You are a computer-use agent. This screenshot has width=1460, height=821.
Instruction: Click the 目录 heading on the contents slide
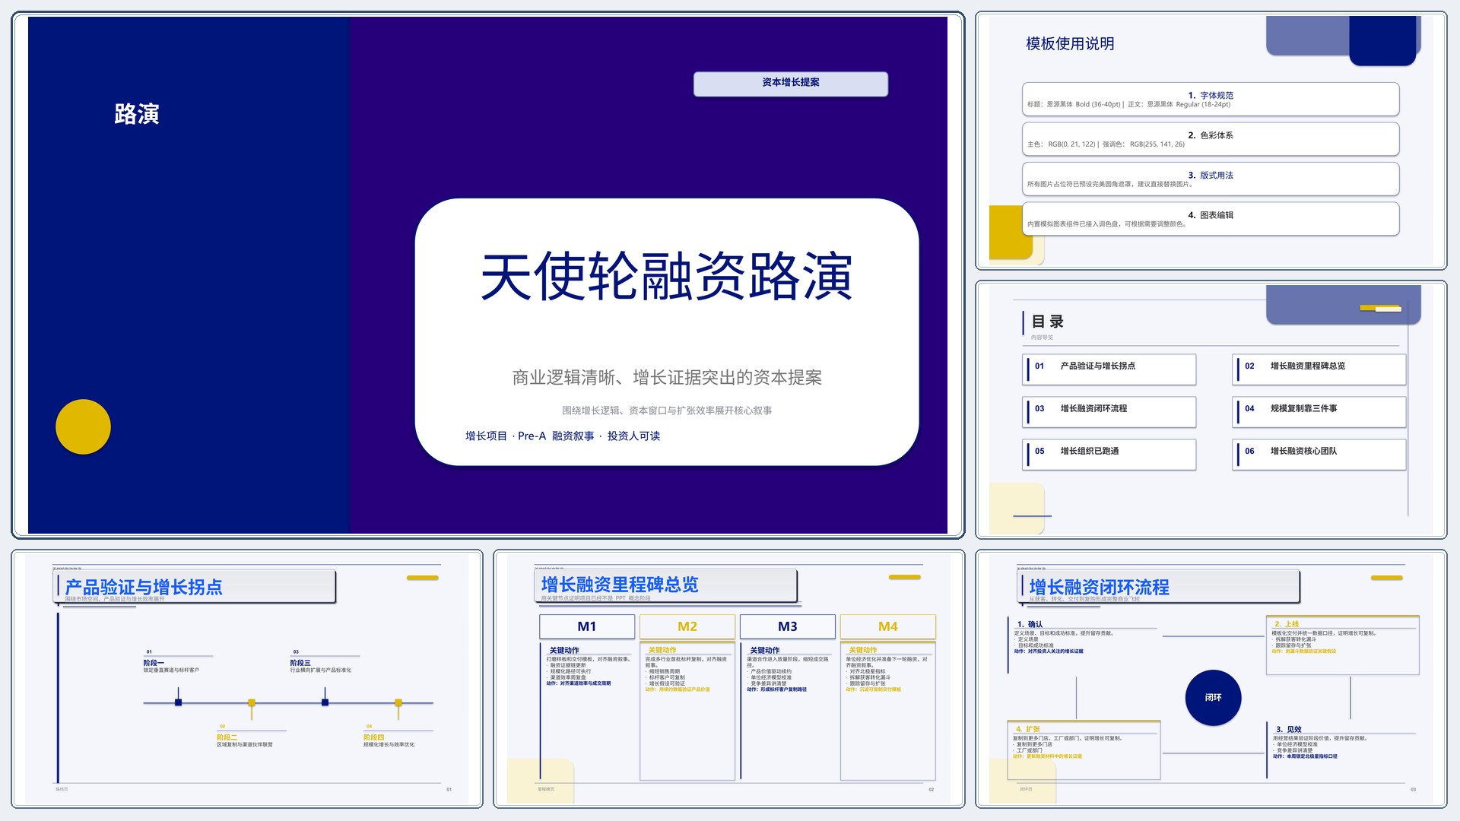tap(1047, 322)
